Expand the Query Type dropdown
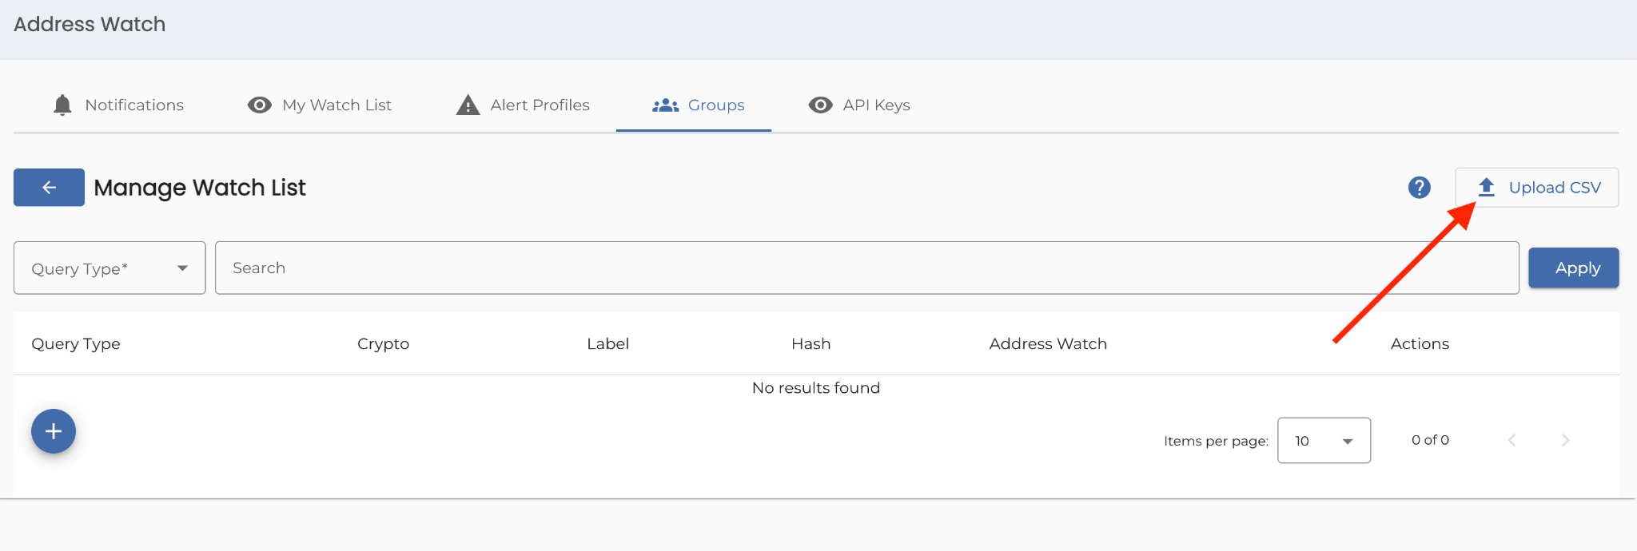The image size is (1637, 551). pyautogui.click(x=110, y=268)
